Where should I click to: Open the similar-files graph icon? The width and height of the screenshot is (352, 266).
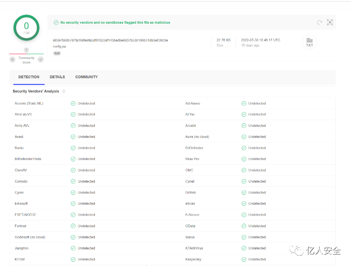pyautogui.click(x=330, y=22)
